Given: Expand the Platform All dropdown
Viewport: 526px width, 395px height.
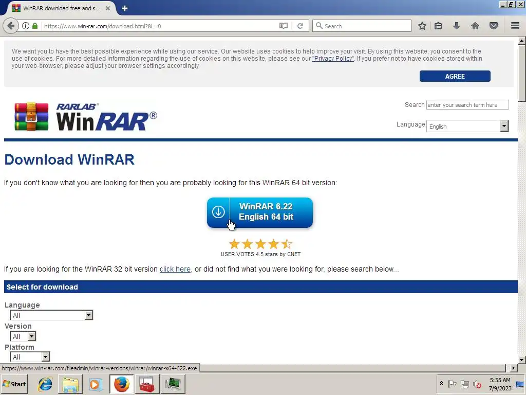Looking at the screenshot, I should (x=30, y=357).
